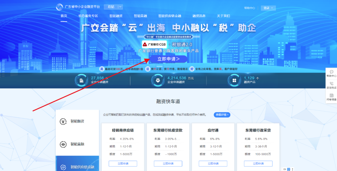This screenshot has height=171, width=337.
Task: Click the grid icon beside 1,129
Action: pos(234,80)
